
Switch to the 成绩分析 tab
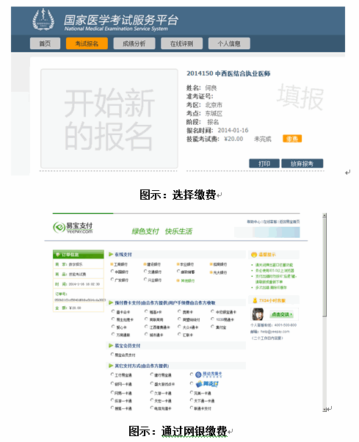134,43
